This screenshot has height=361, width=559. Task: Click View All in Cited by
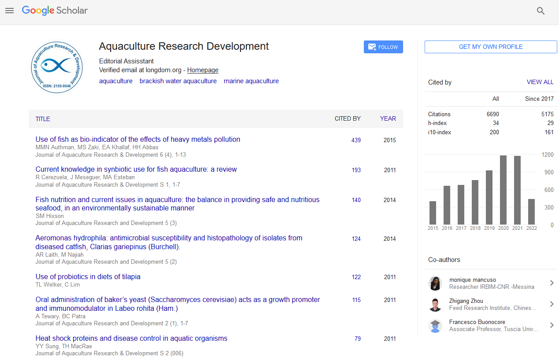tap(540, 82)
